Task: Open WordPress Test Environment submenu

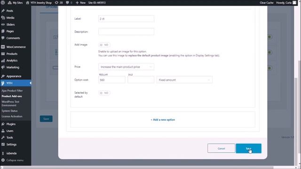Action: click(10, 103)
